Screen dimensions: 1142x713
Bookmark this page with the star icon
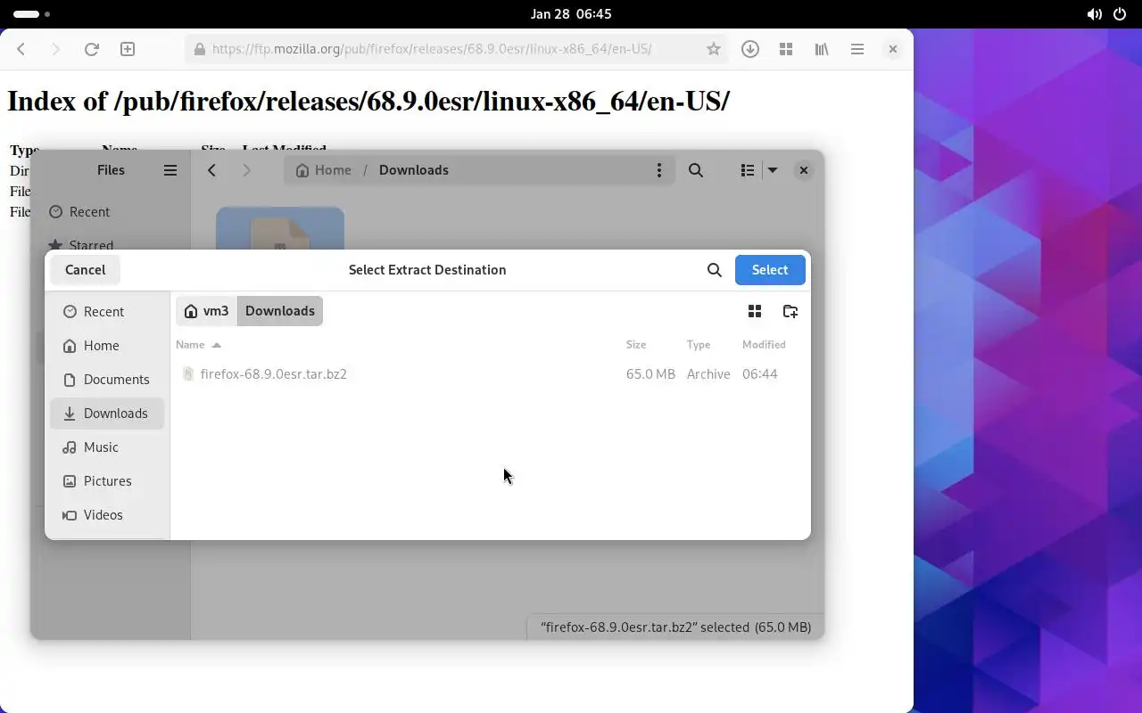[713, 49]
